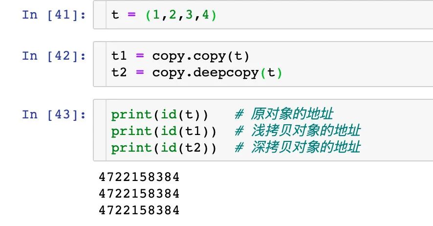This screenshot has width=433, height=226.
Task: Click the line t2 = copy.deepcopy(t)
Action: pos(196,73)
